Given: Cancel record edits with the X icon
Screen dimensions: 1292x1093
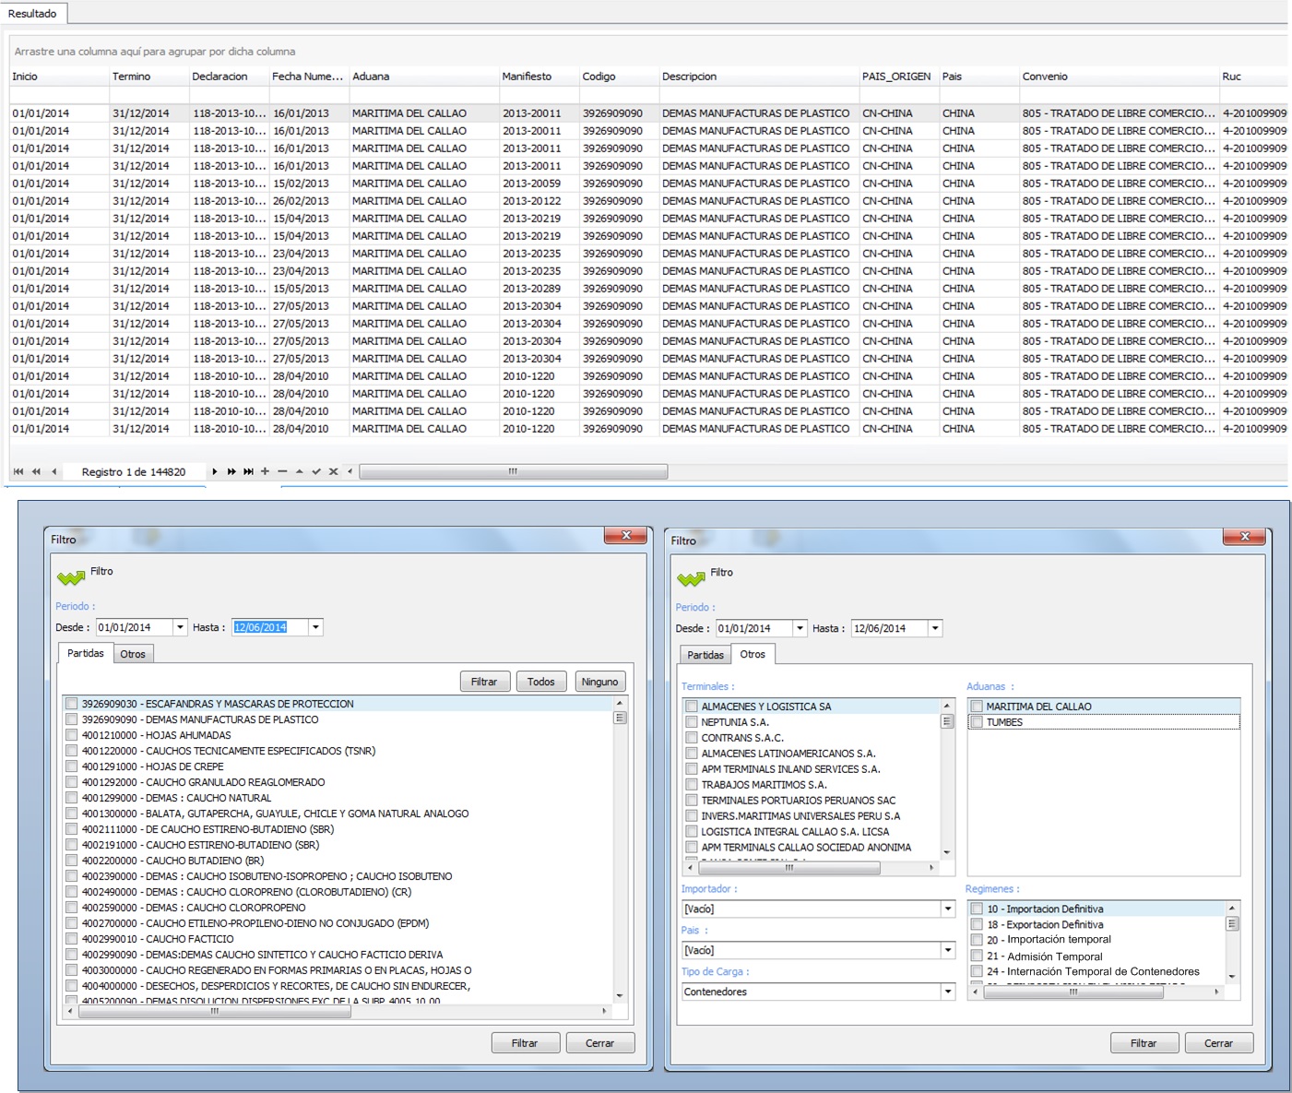Looking at the screenshot, I should click(333, 471).
